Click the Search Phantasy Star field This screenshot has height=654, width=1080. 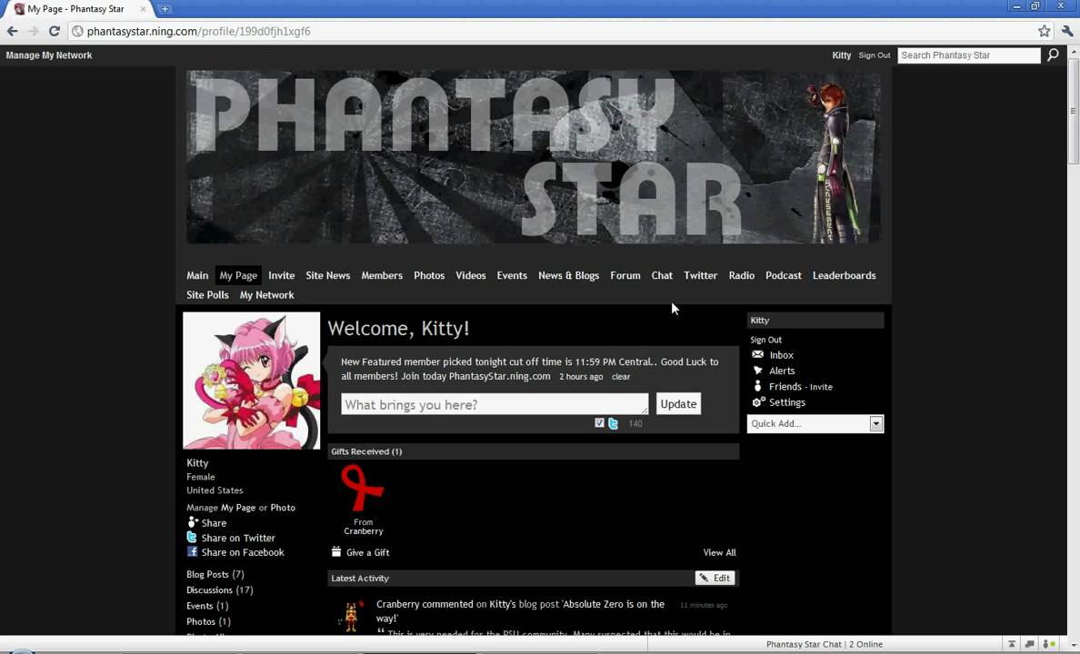click(969, 55)
